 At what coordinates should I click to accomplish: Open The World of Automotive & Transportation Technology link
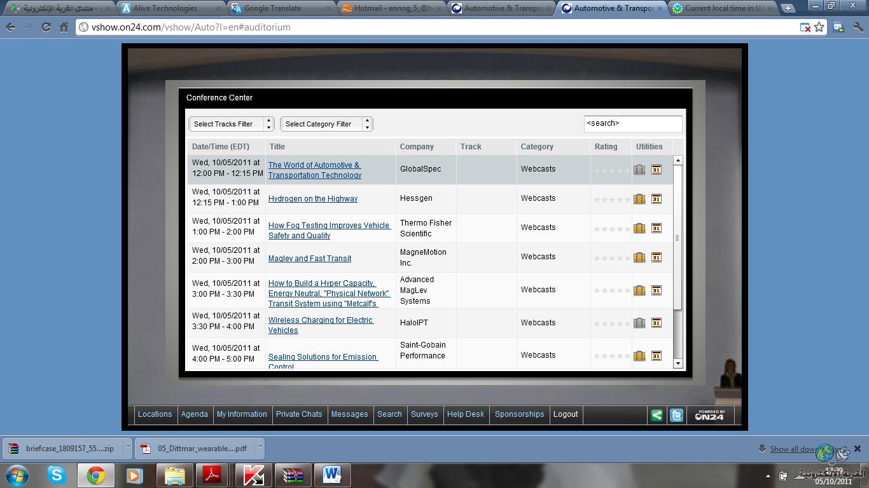[315, 170]
